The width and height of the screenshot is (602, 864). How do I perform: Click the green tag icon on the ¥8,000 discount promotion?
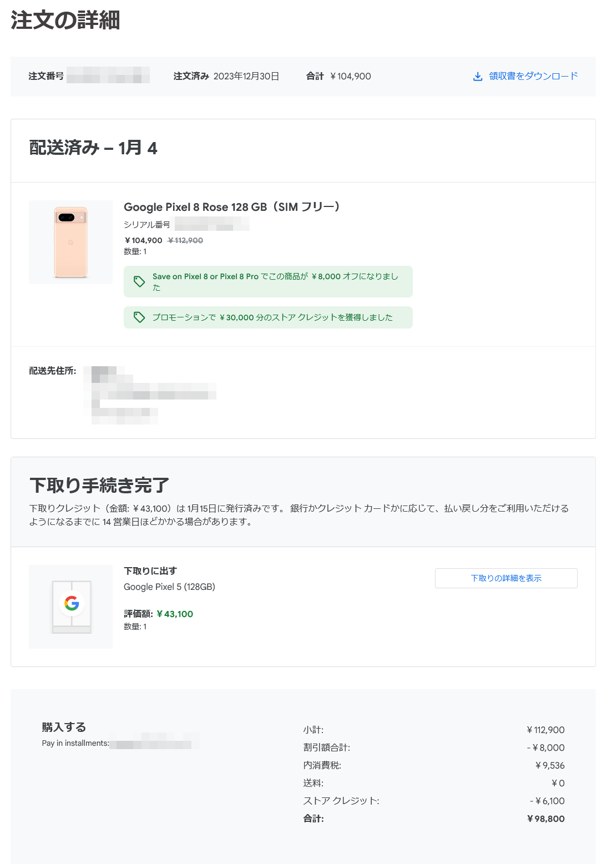point(140,281)
